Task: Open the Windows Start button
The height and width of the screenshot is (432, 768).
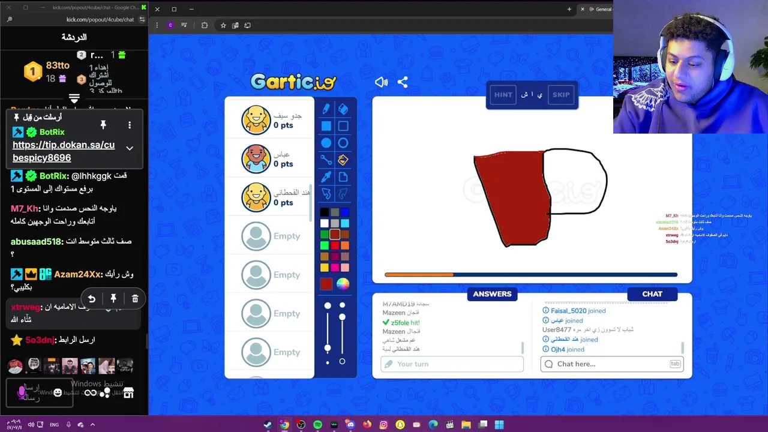Action: 499,425
